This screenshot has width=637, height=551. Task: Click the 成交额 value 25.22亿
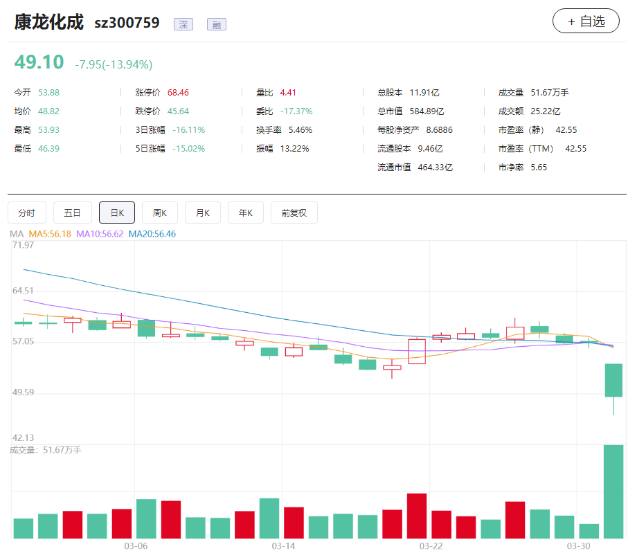click(545, 111)
